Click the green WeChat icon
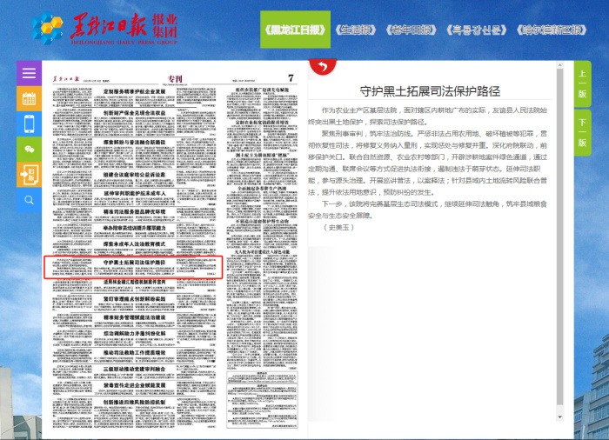The image size is (609, 440). click(29, 150)
